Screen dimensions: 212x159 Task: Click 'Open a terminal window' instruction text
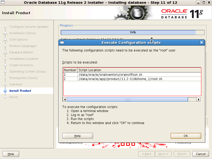coord(90,111)
